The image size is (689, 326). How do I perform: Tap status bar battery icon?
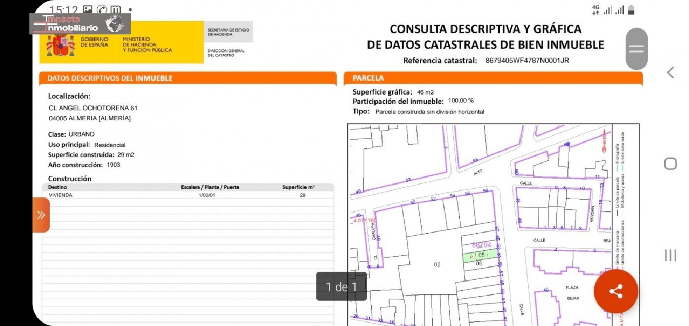point(631,10)
